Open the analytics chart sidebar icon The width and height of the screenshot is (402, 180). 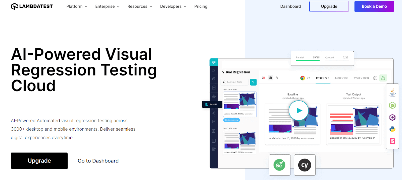click(214, 122)
